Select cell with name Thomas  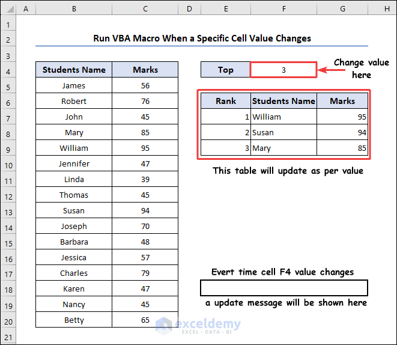pos(74,195)
